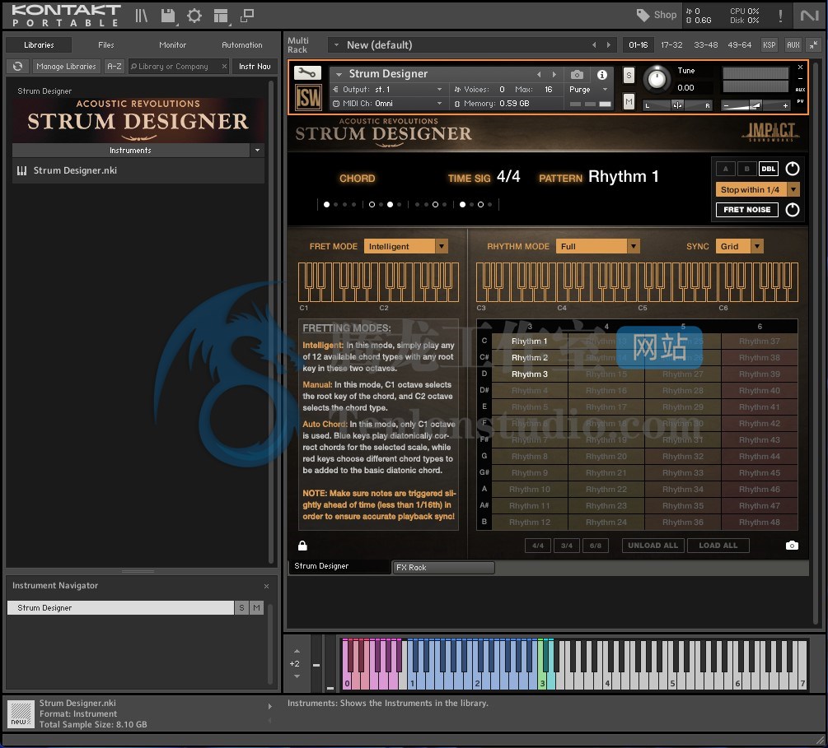Expand the Instruments dropdown arrow in the library
Screen dimensions: 828x748
coord(257,151)
